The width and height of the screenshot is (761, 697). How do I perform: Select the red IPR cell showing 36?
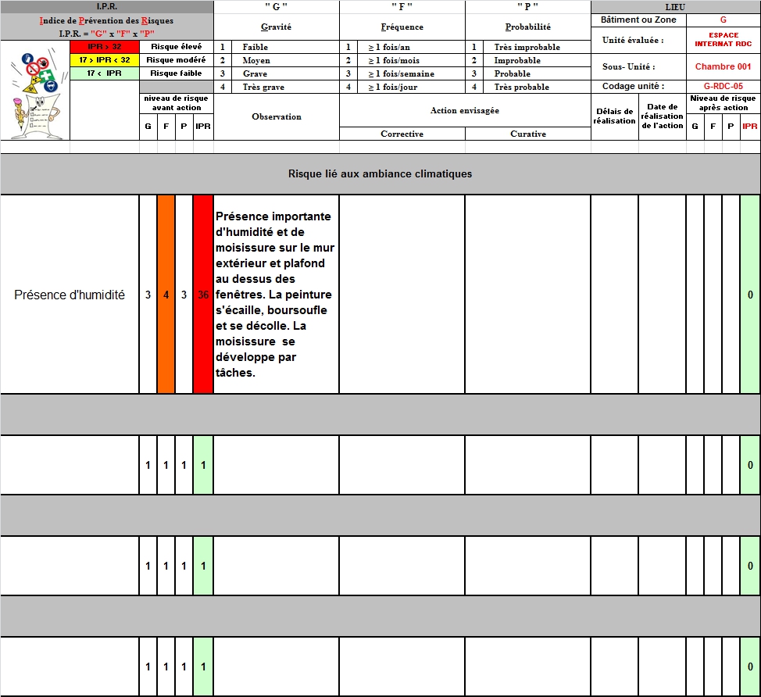(x=203, y=295)
